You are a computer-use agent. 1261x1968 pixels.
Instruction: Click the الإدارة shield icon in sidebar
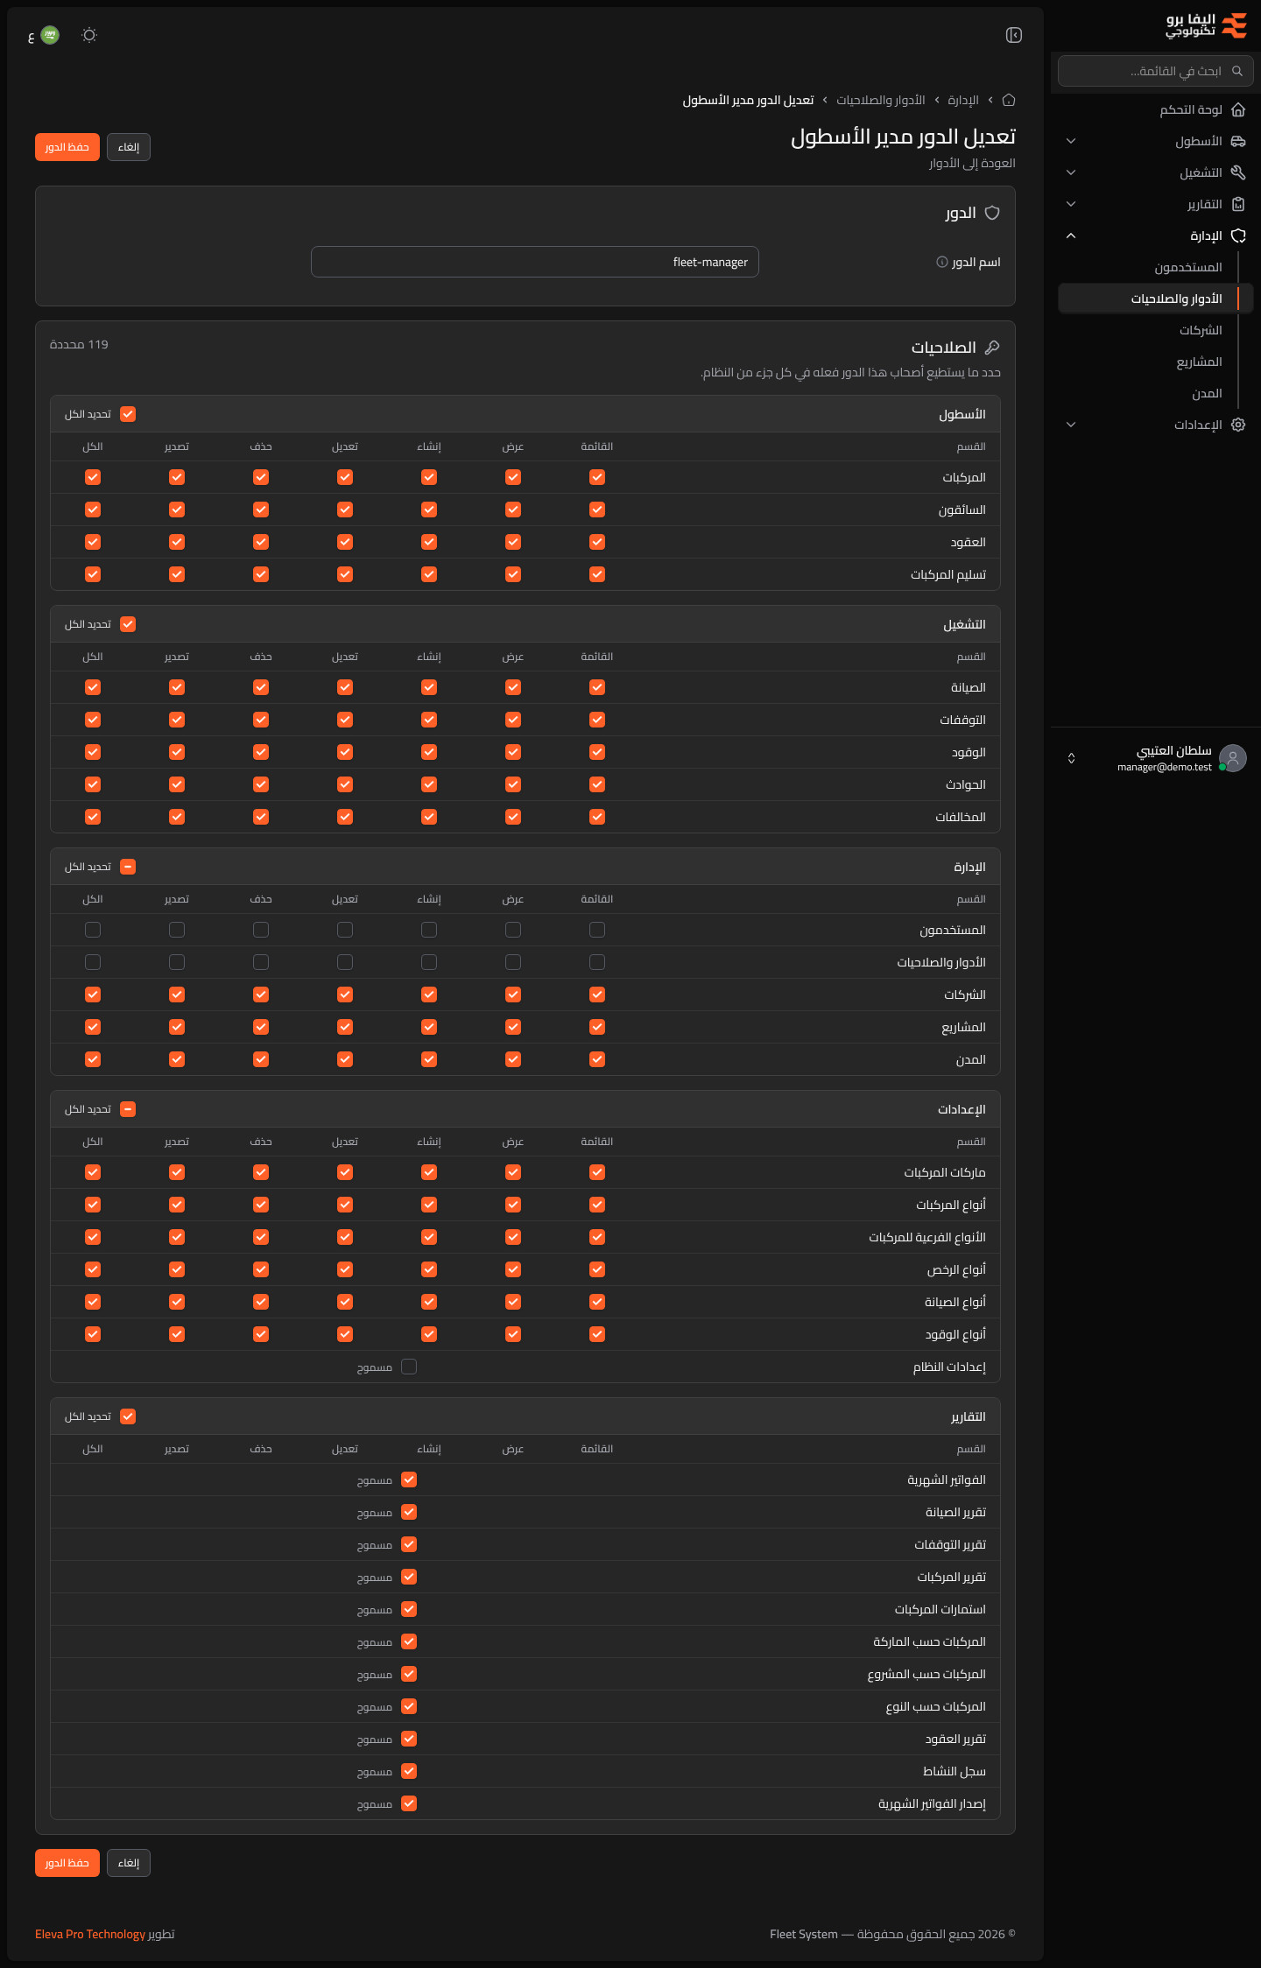(1238, 235)
